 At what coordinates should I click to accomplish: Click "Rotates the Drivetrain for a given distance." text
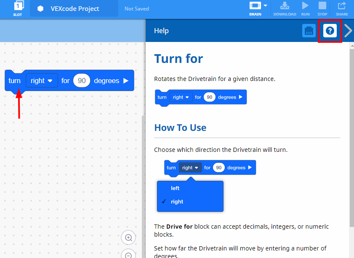215,79
